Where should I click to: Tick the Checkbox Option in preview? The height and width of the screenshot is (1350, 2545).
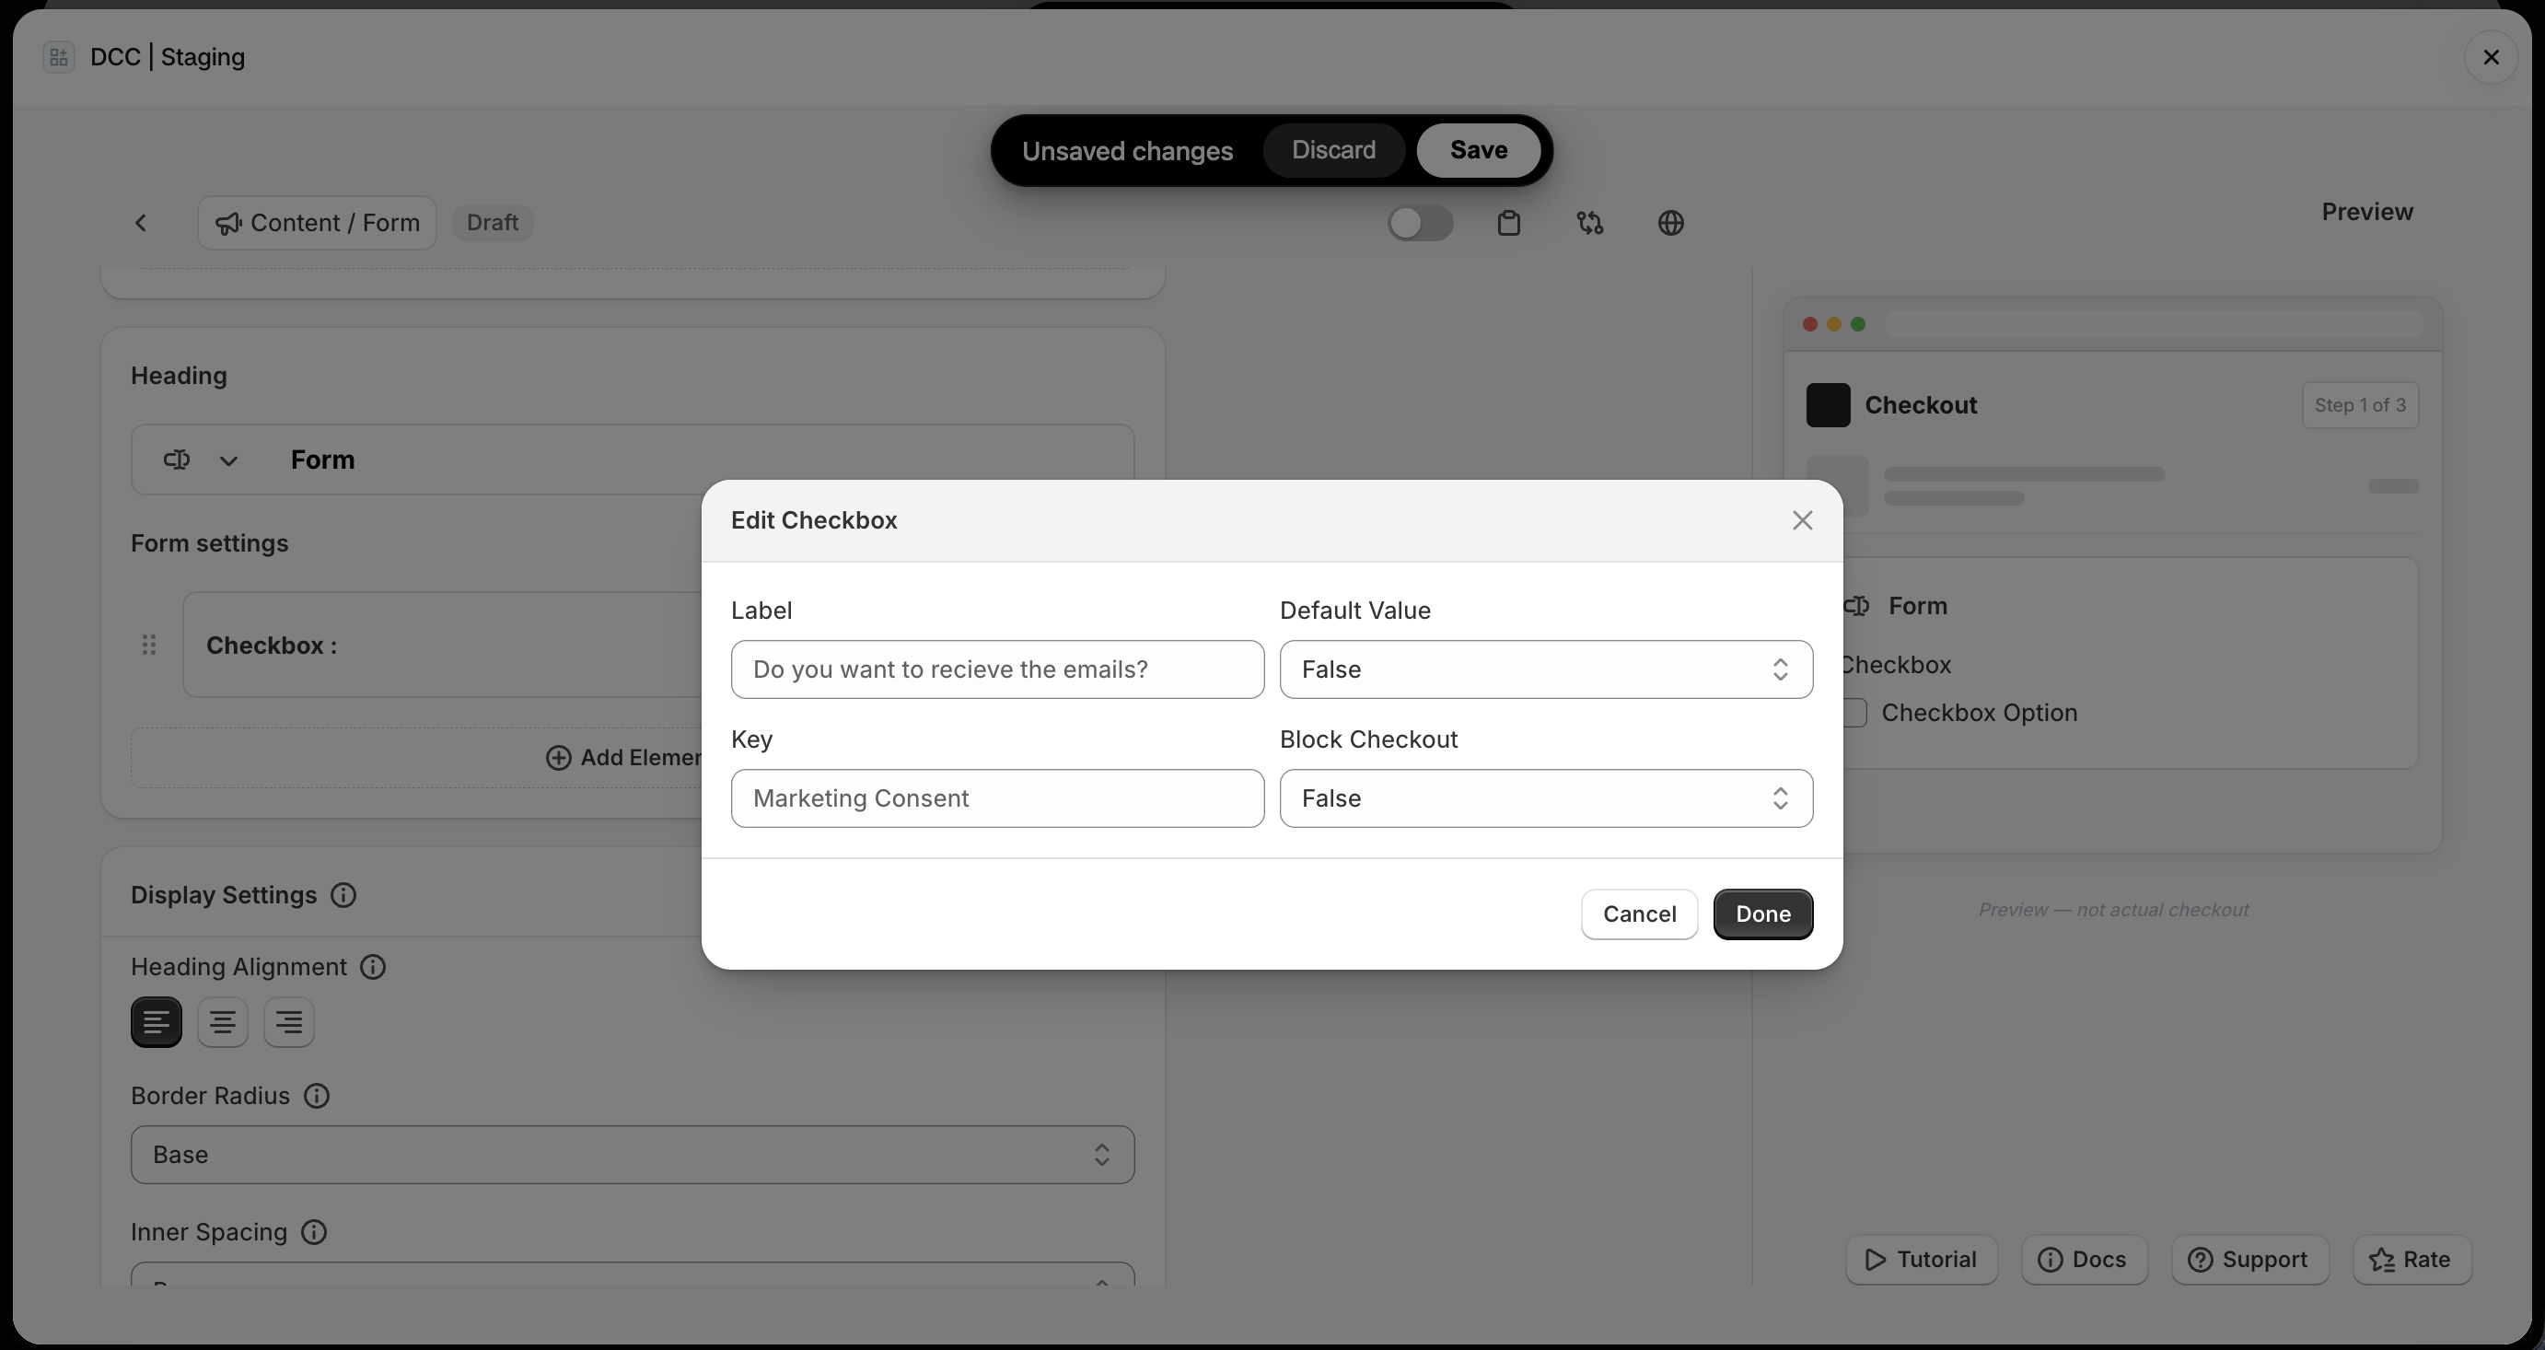[x=1854, y=713]
